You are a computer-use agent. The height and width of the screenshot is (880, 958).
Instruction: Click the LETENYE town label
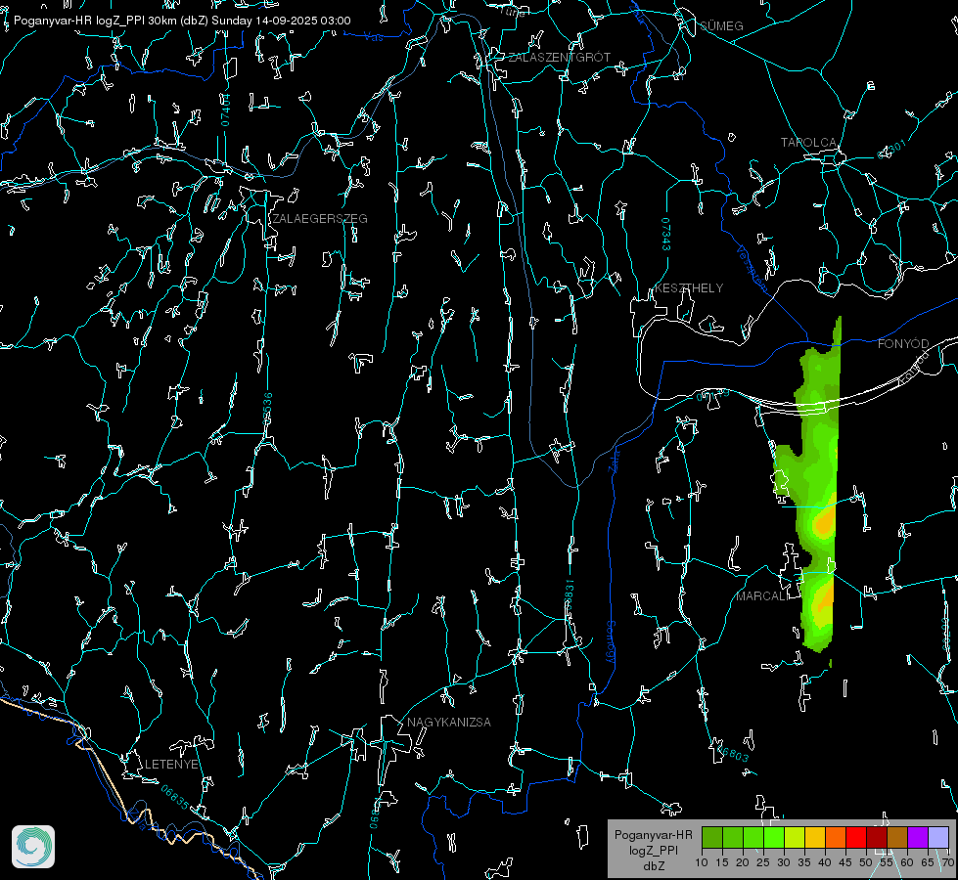coord(171,764)
